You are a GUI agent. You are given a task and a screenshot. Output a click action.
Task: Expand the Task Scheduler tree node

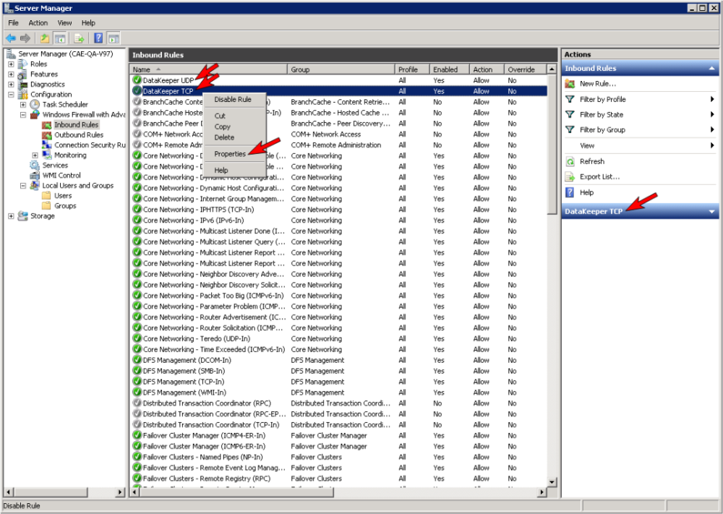[x=22, y=105]
